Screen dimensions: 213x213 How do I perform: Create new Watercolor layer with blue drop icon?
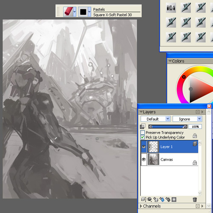[x=162, y=199]
